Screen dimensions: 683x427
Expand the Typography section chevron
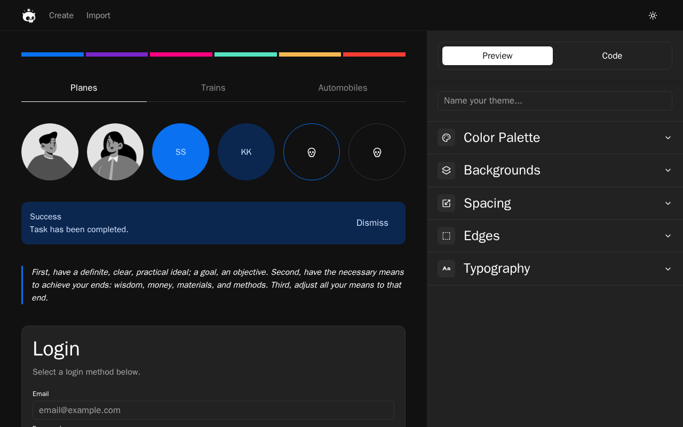coord(668,268)
